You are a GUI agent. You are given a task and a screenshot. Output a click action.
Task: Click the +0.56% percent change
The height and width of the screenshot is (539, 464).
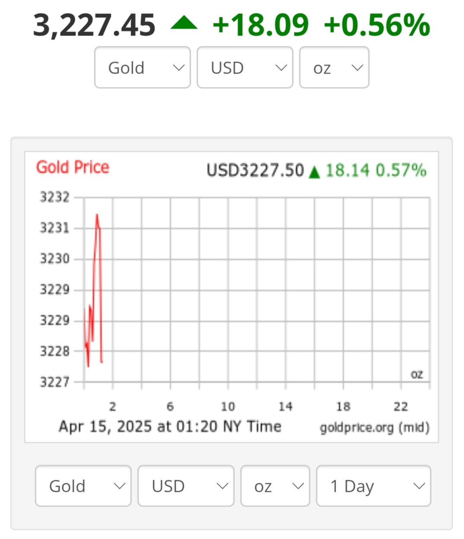pos(377,25)
